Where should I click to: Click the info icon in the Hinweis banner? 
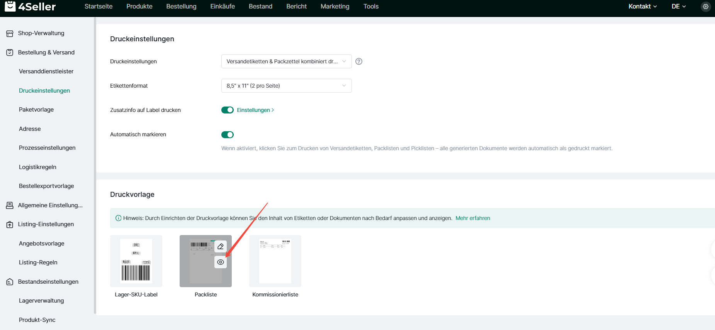coord(119,218)
